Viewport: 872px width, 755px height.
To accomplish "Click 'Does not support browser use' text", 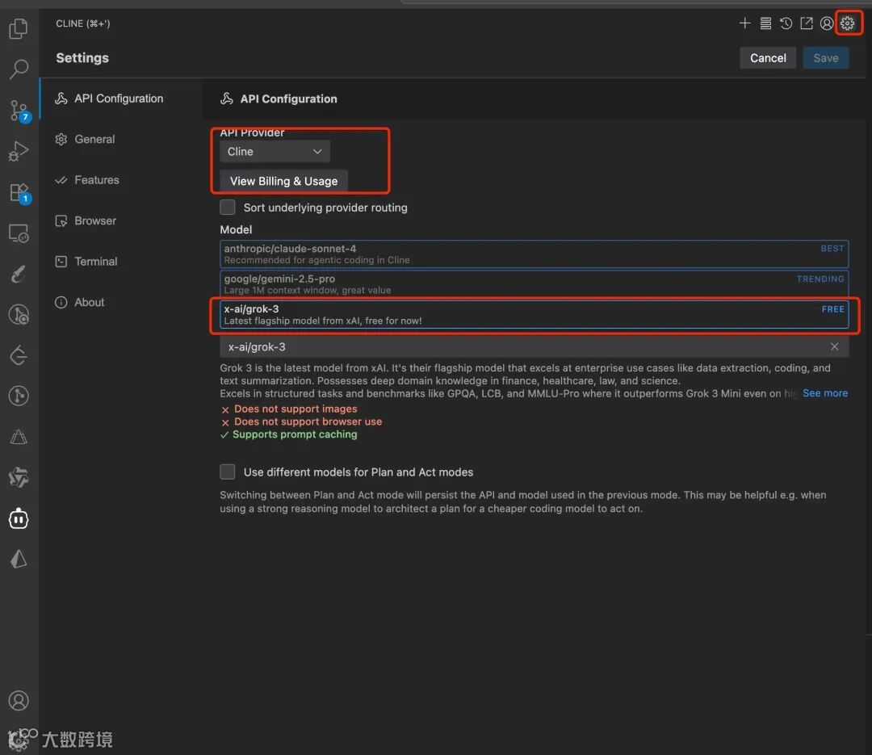I will pyautogui.click(x=308, y=422).
